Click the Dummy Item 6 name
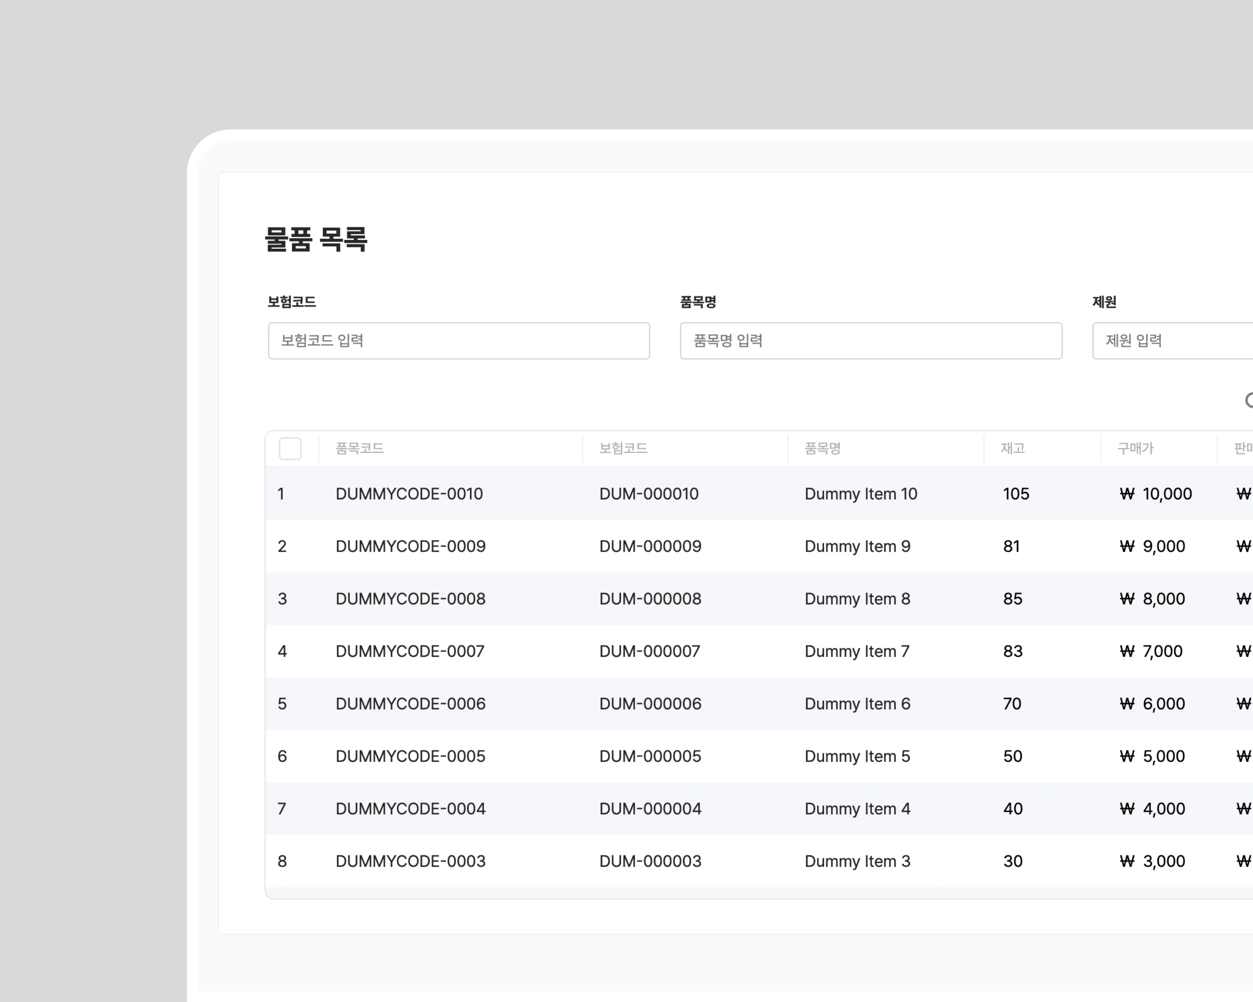The width and height of the screenshot is (1253, 1002). 857,704
